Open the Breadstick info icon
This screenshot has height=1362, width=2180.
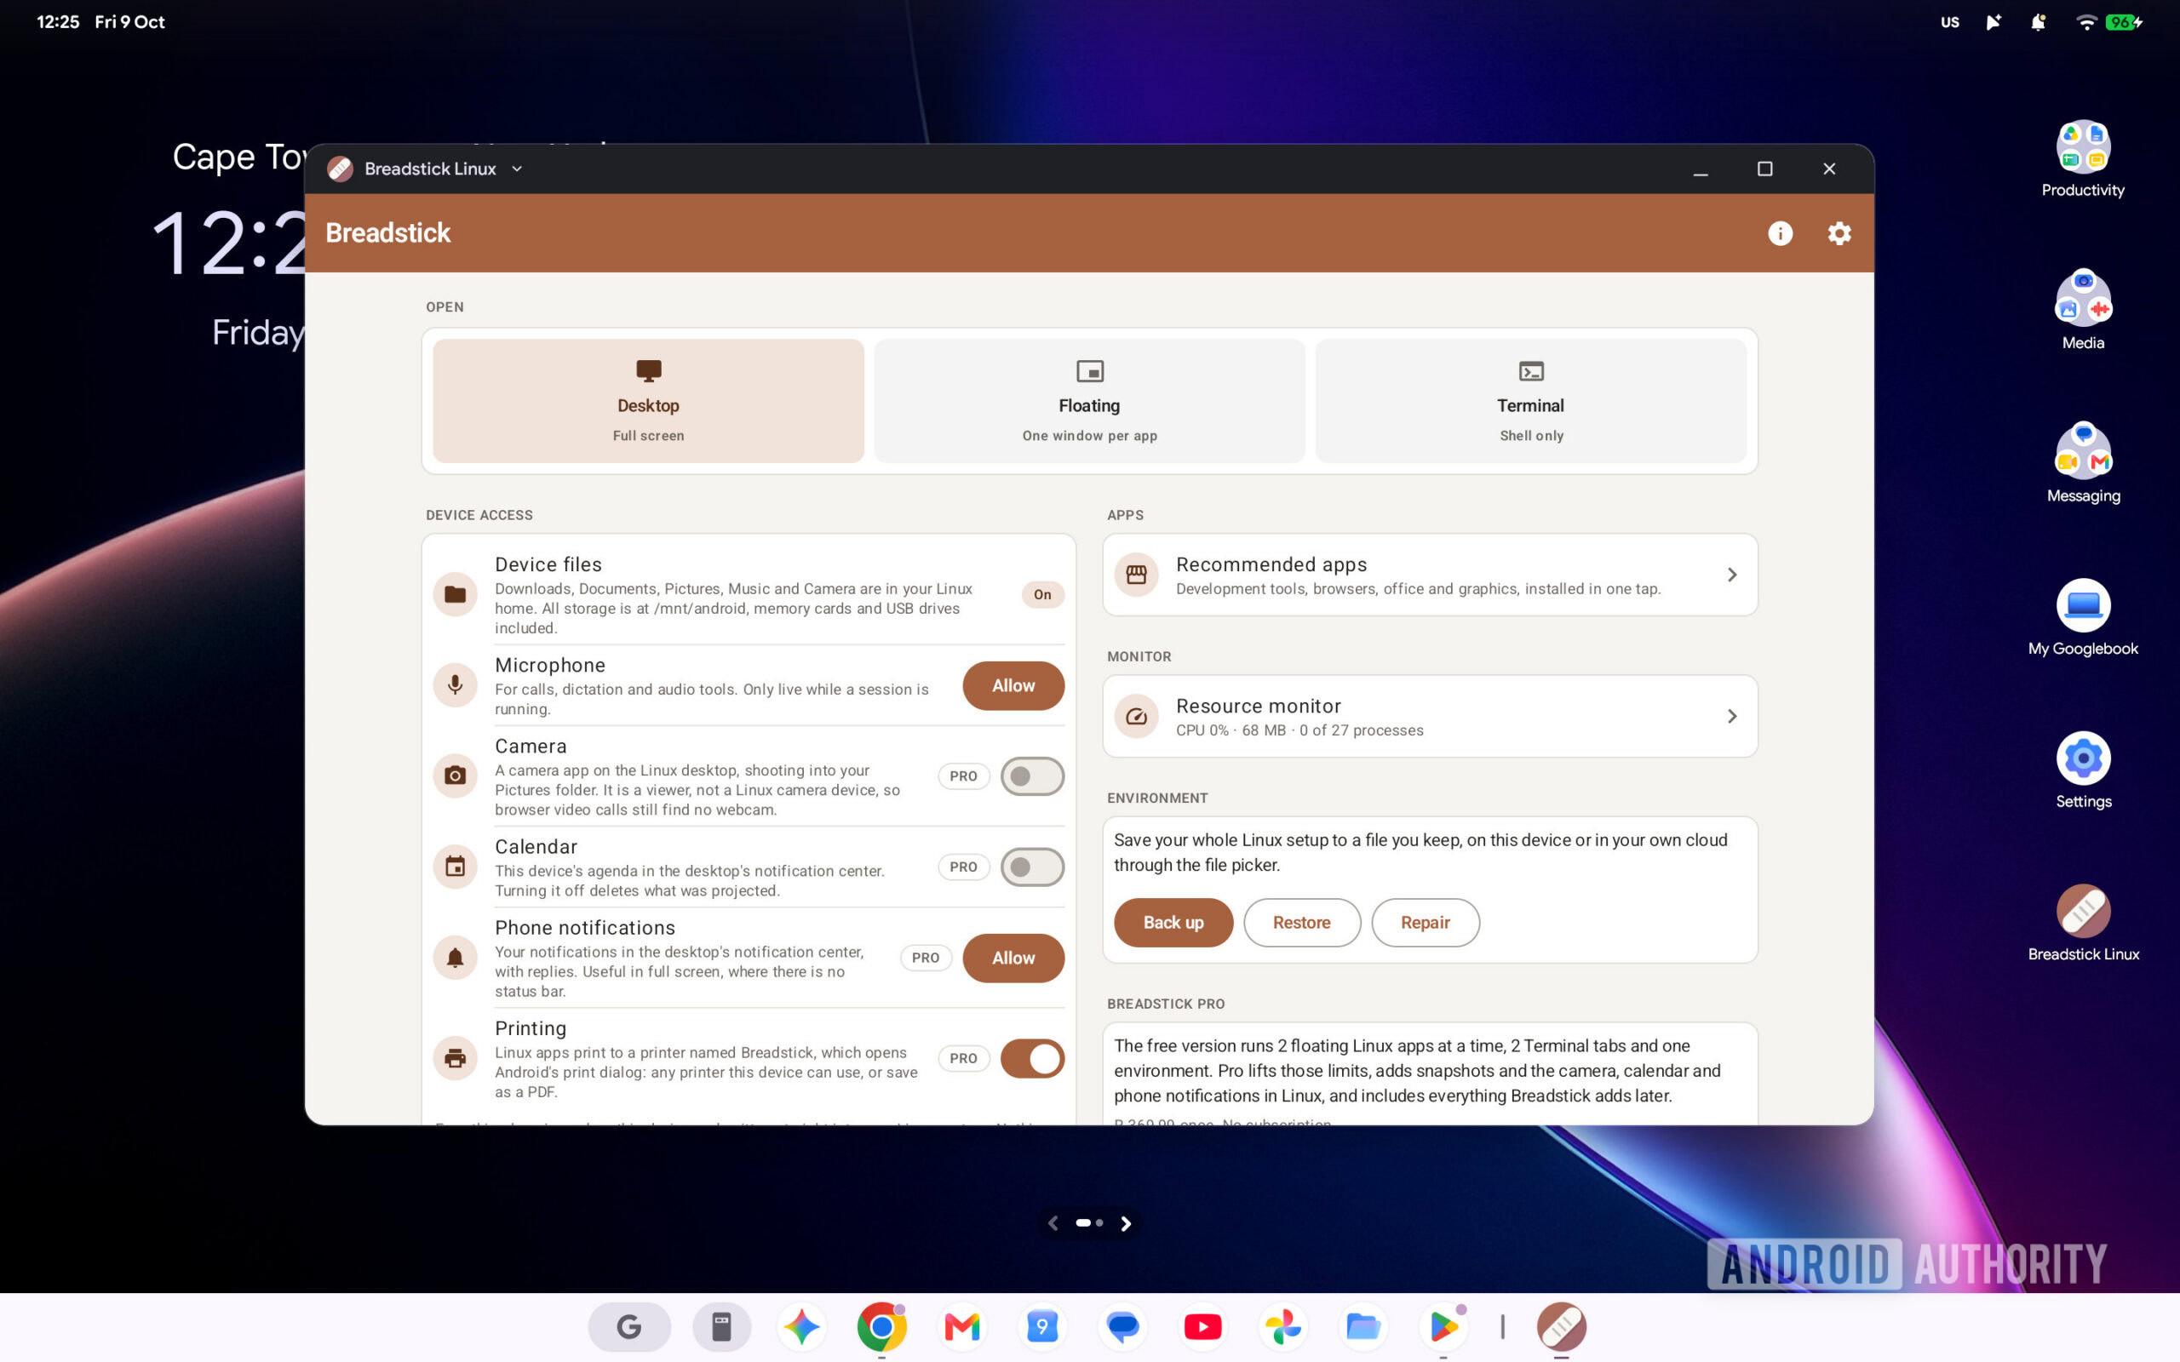click(1780, 233)
